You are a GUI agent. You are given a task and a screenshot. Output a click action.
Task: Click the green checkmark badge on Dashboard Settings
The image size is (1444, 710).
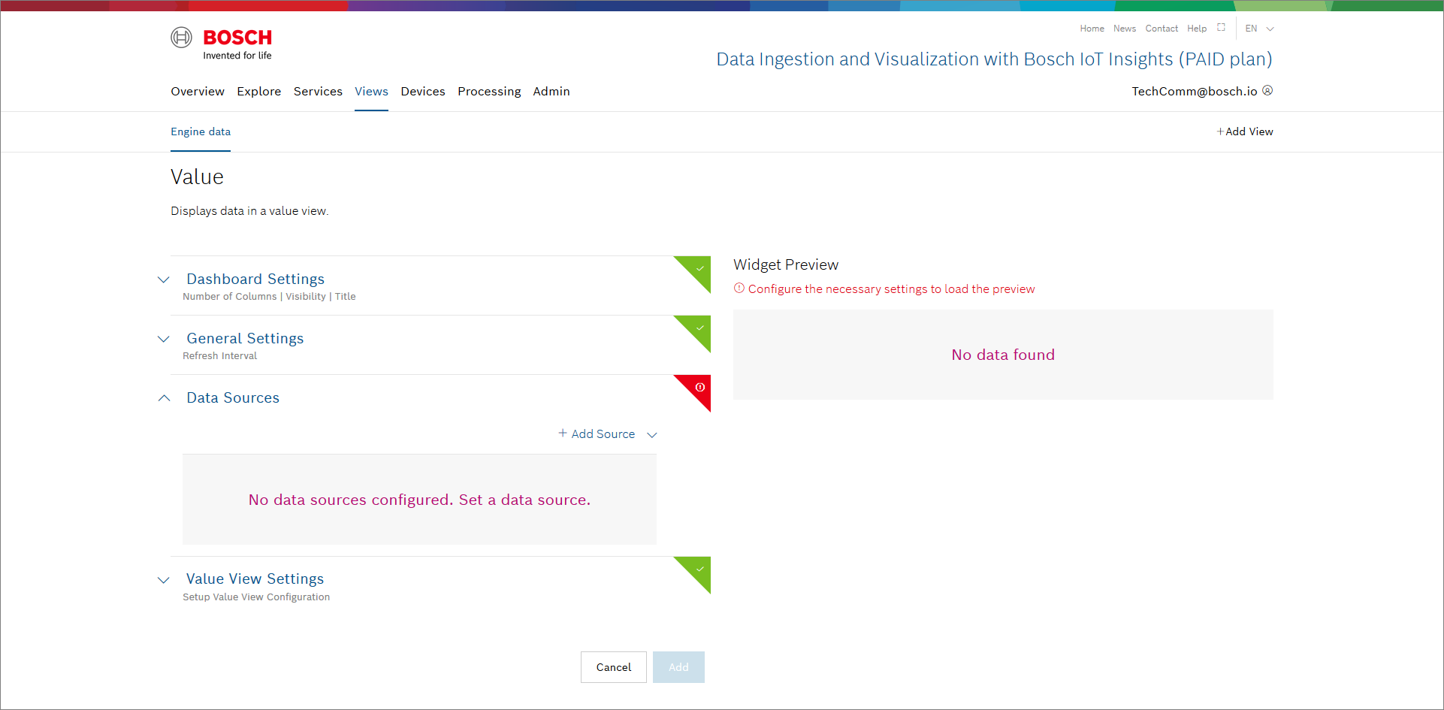[x=699, y=268]
